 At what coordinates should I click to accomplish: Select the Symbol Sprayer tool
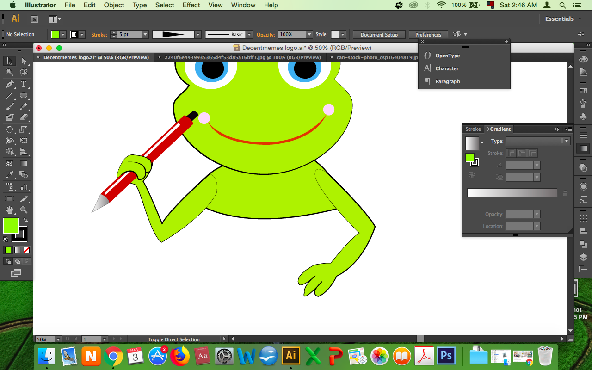pos(9,187)
